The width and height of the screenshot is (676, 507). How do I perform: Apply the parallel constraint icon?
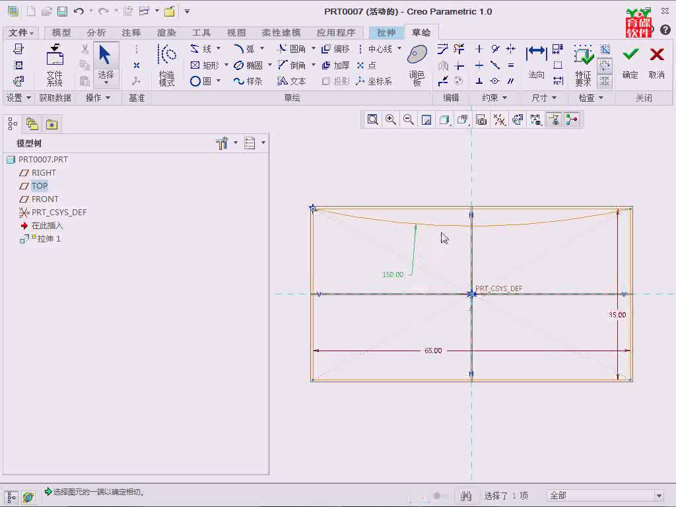tap(511, 81)
